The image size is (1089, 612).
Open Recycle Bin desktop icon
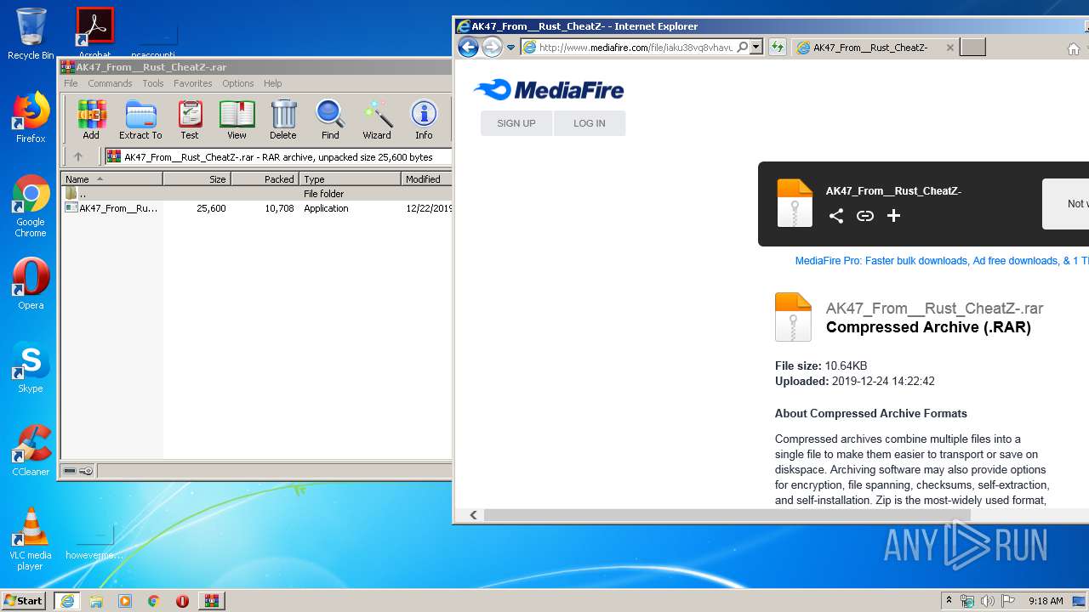coord(31,34)
